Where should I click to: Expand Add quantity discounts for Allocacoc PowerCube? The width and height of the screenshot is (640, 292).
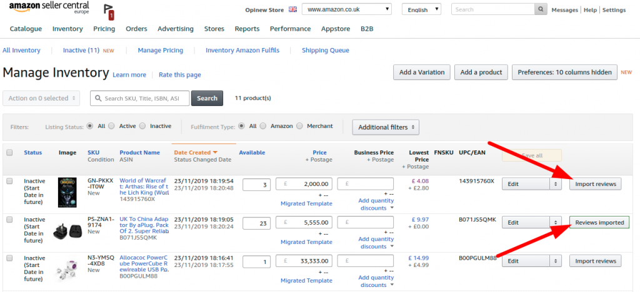pyautogui.click(x=376, y=281)
